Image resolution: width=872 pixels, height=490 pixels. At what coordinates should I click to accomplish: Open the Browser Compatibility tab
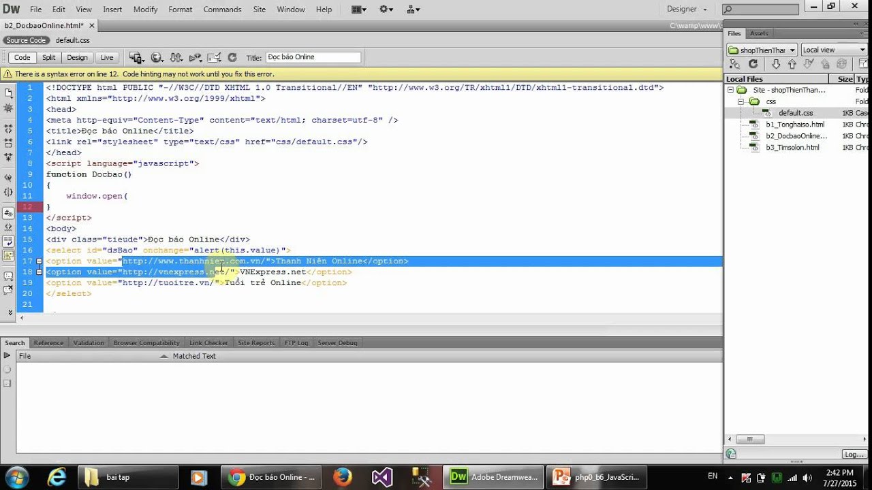point(146,343)
